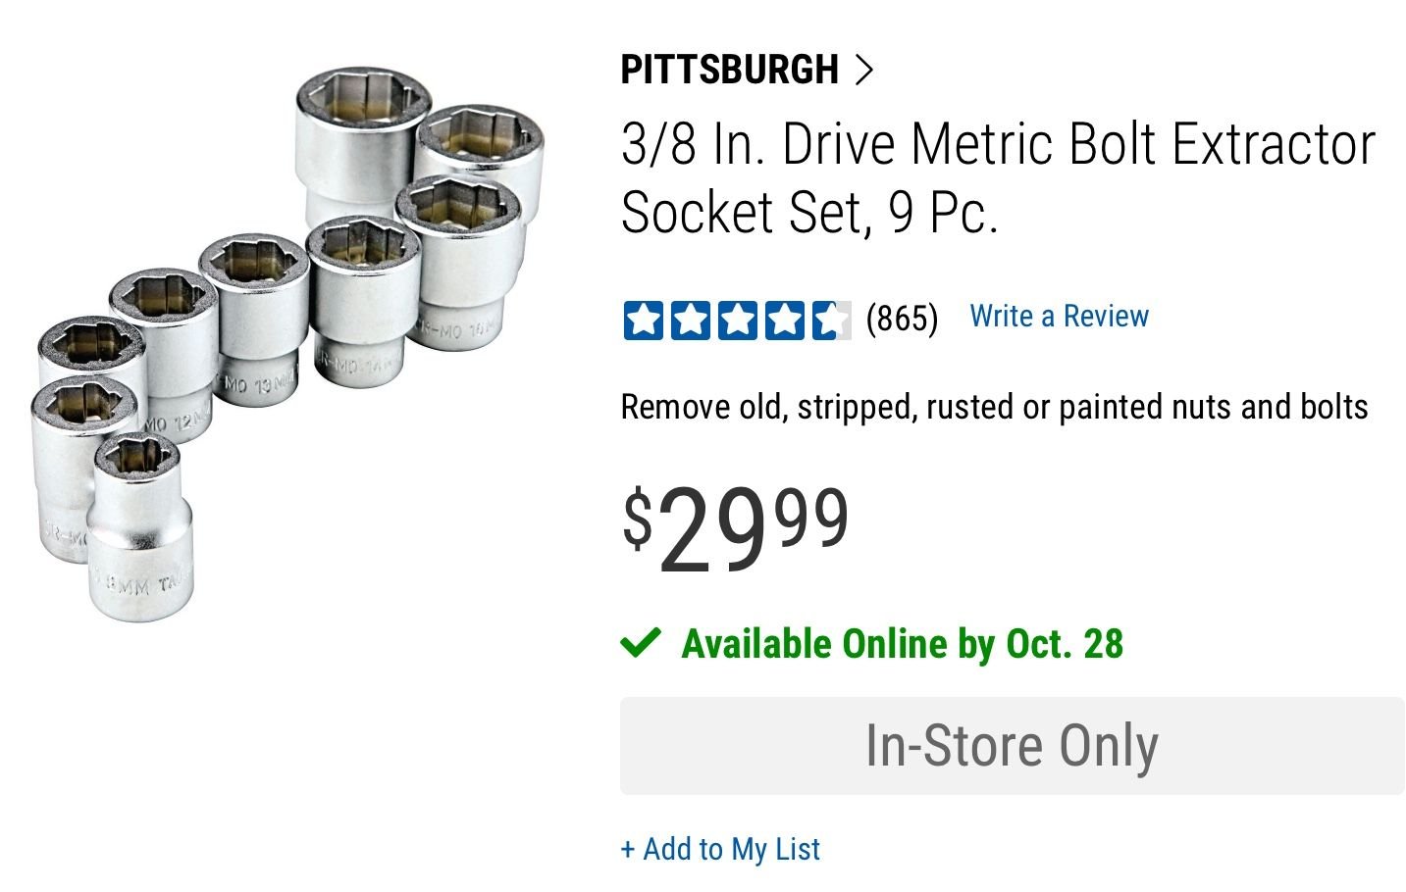Click the Remove old, stripped, rusted description
This screenshot has width=1406, height=892.
[994, 407]
